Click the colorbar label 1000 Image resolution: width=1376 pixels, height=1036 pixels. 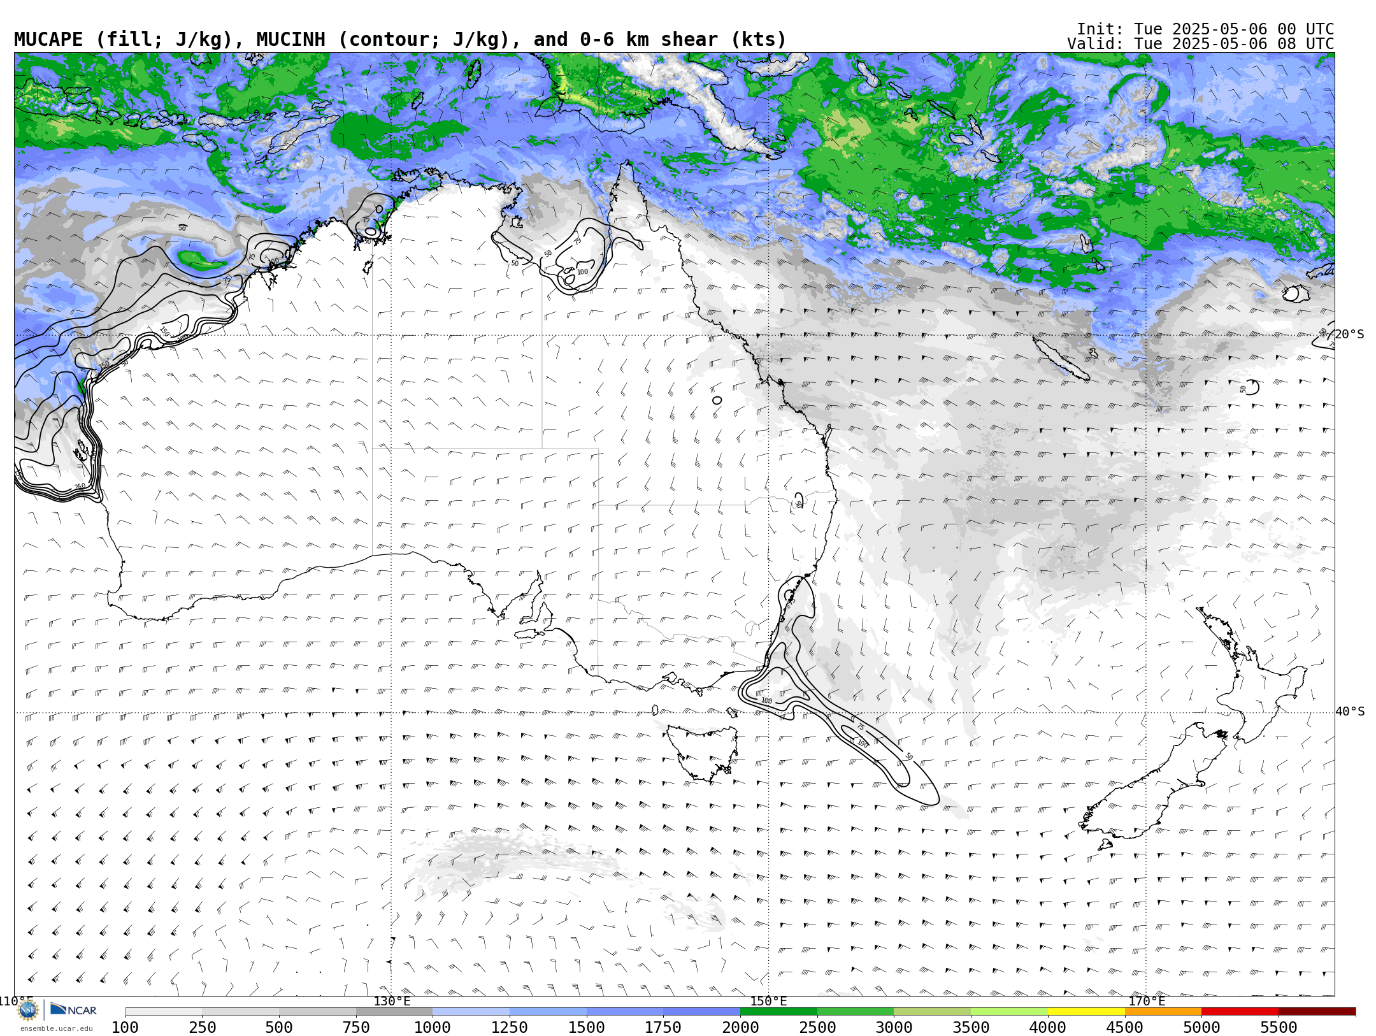pyautogui.click(x=433, y=1028)
